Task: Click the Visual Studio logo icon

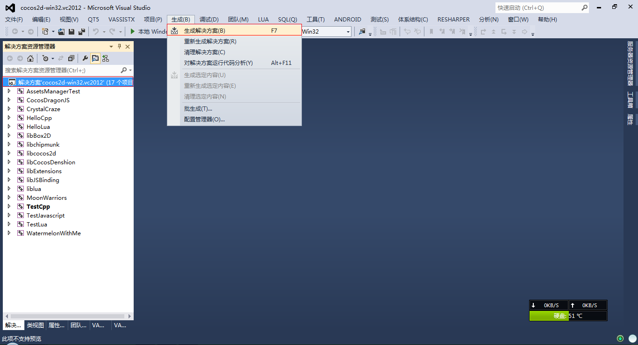Action: point(10,7)
